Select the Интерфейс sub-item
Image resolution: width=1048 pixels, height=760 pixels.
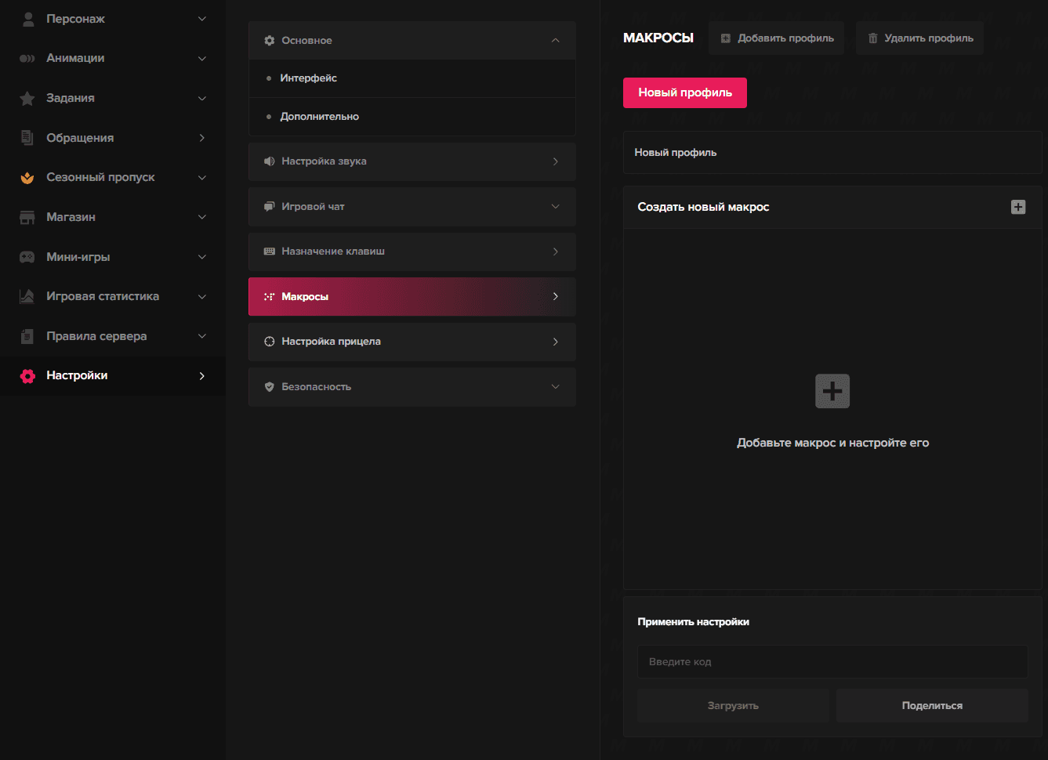pyautogui.click(x=309, y=78)
